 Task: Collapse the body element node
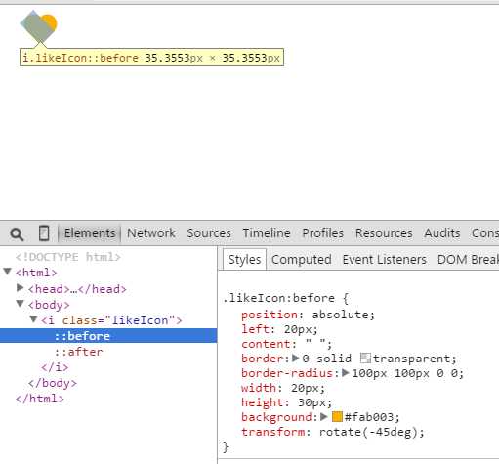point(21,304)
